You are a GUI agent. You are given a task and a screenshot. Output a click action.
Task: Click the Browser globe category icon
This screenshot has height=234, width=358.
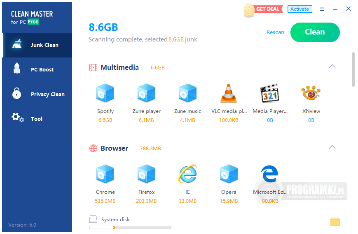tap(93, 149)
